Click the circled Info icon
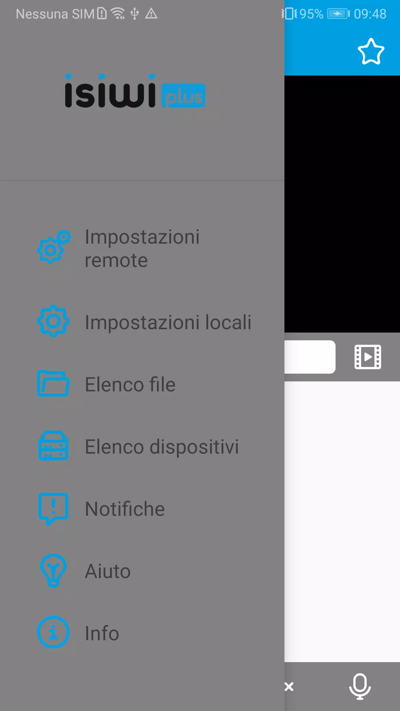This screenshot has height=711, width=400. click(53, 632)
